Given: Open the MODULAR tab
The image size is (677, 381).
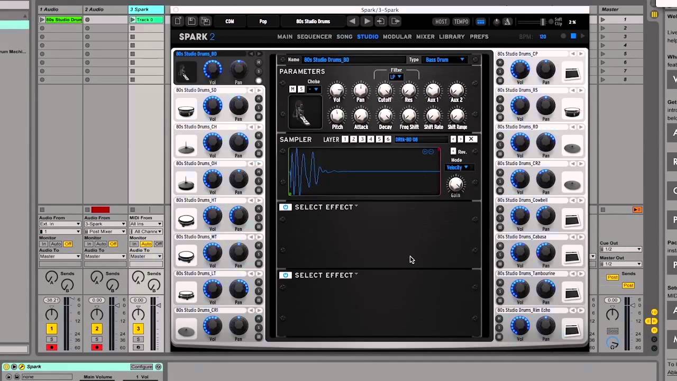Looking at the screenshot, I should 397,37.
